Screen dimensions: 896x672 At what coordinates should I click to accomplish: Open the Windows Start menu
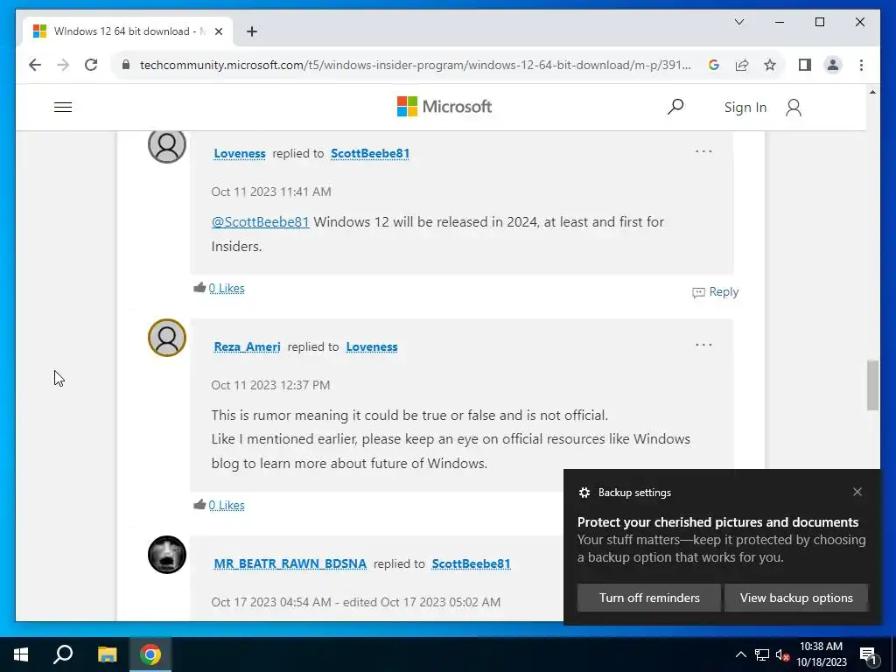pos(21,654)
